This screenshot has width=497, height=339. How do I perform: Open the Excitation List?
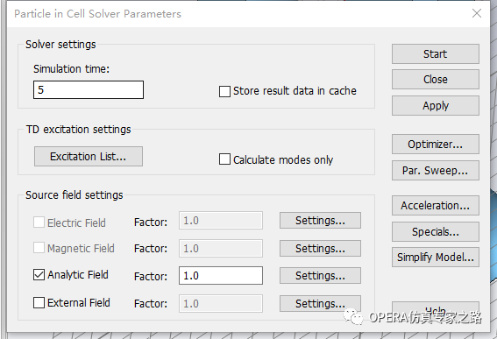point(89,156)
